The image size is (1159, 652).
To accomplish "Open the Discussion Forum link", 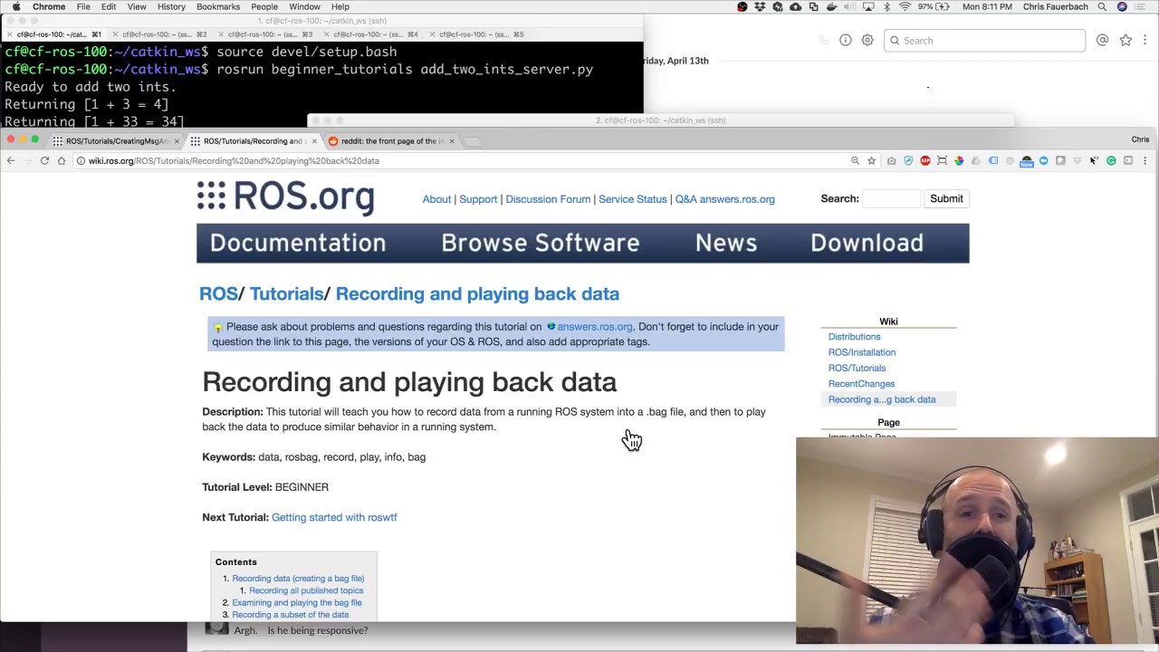I will [548, 199].
